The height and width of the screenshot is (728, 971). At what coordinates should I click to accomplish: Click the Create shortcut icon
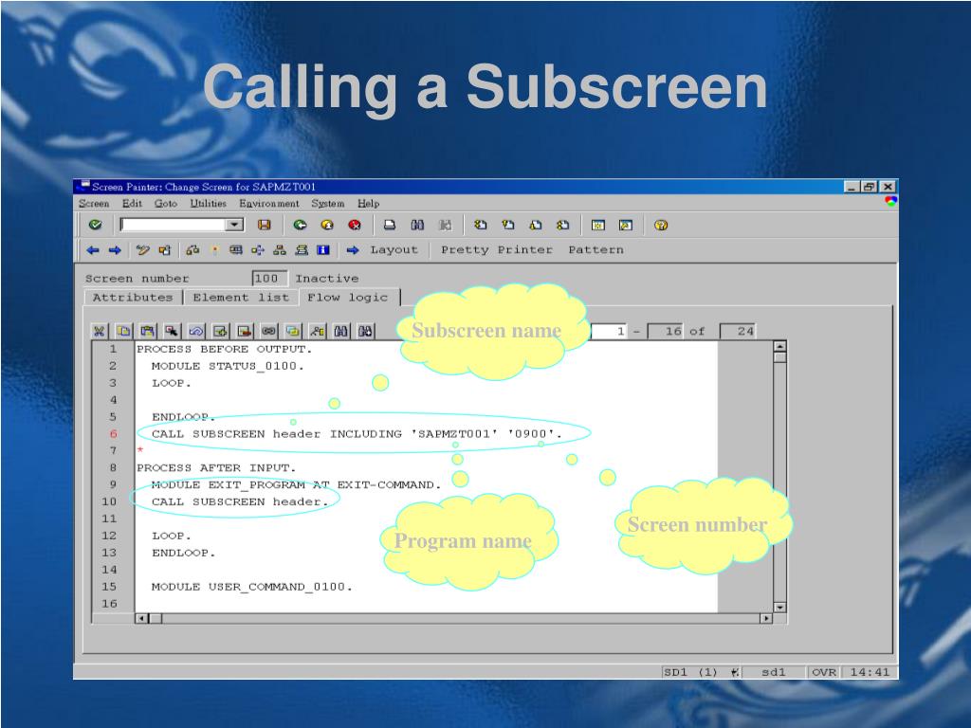[x=626, y=226]
